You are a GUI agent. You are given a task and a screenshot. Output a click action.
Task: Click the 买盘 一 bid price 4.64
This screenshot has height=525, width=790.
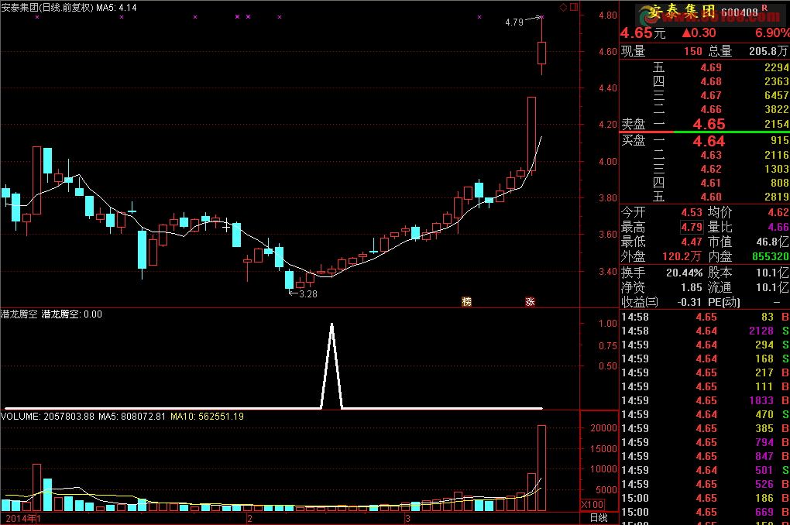point(709,141)
